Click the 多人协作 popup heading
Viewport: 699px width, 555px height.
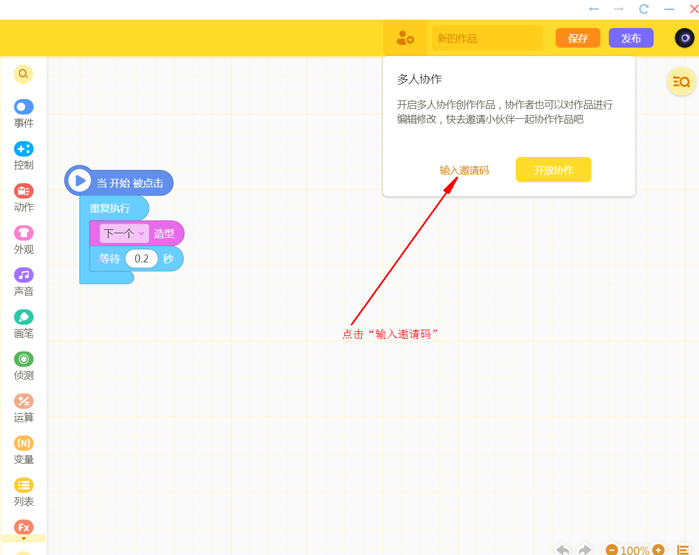(420, 79)
